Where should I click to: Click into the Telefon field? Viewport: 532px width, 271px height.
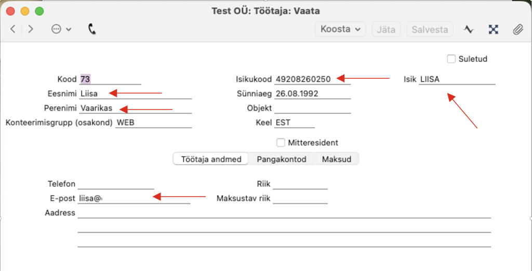(115, 184)
